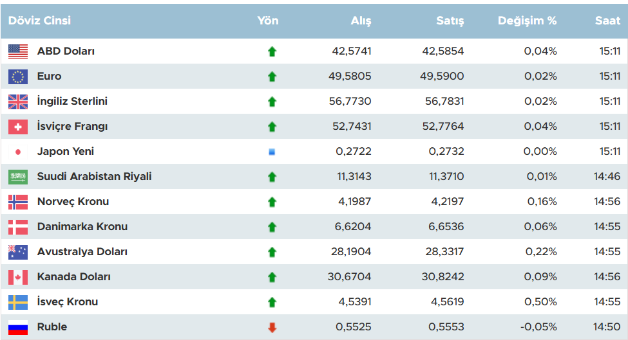
Task: Click the Norveç Kronu flag icon
Action: pos(18,202)
